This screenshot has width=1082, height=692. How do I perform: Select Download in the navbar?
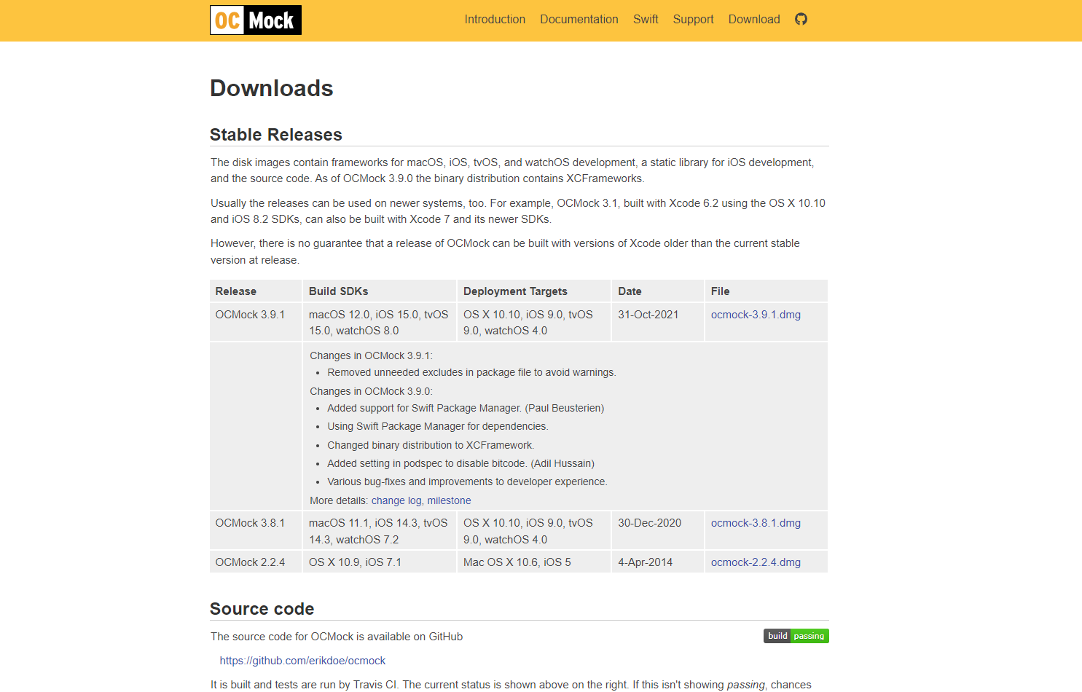[x=754, y=20]
